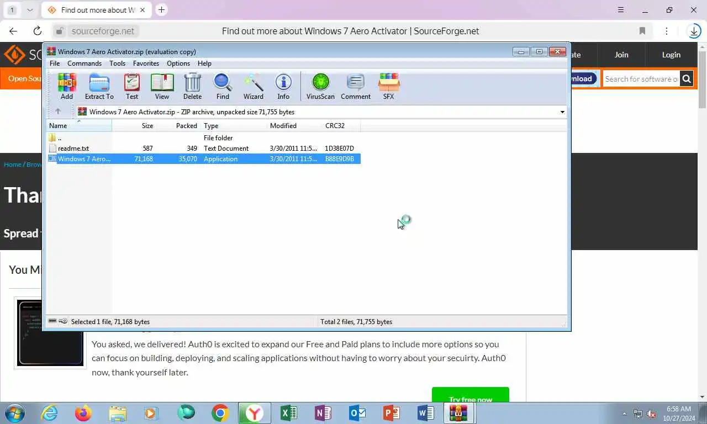Image resolution: width=707 pixels, height=424 pixels.
Task: Reload the SourceForge page
Action: (x=38, y=31)
